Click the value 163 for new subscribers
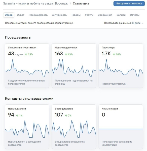147x151 pixels. coord(59,54)
